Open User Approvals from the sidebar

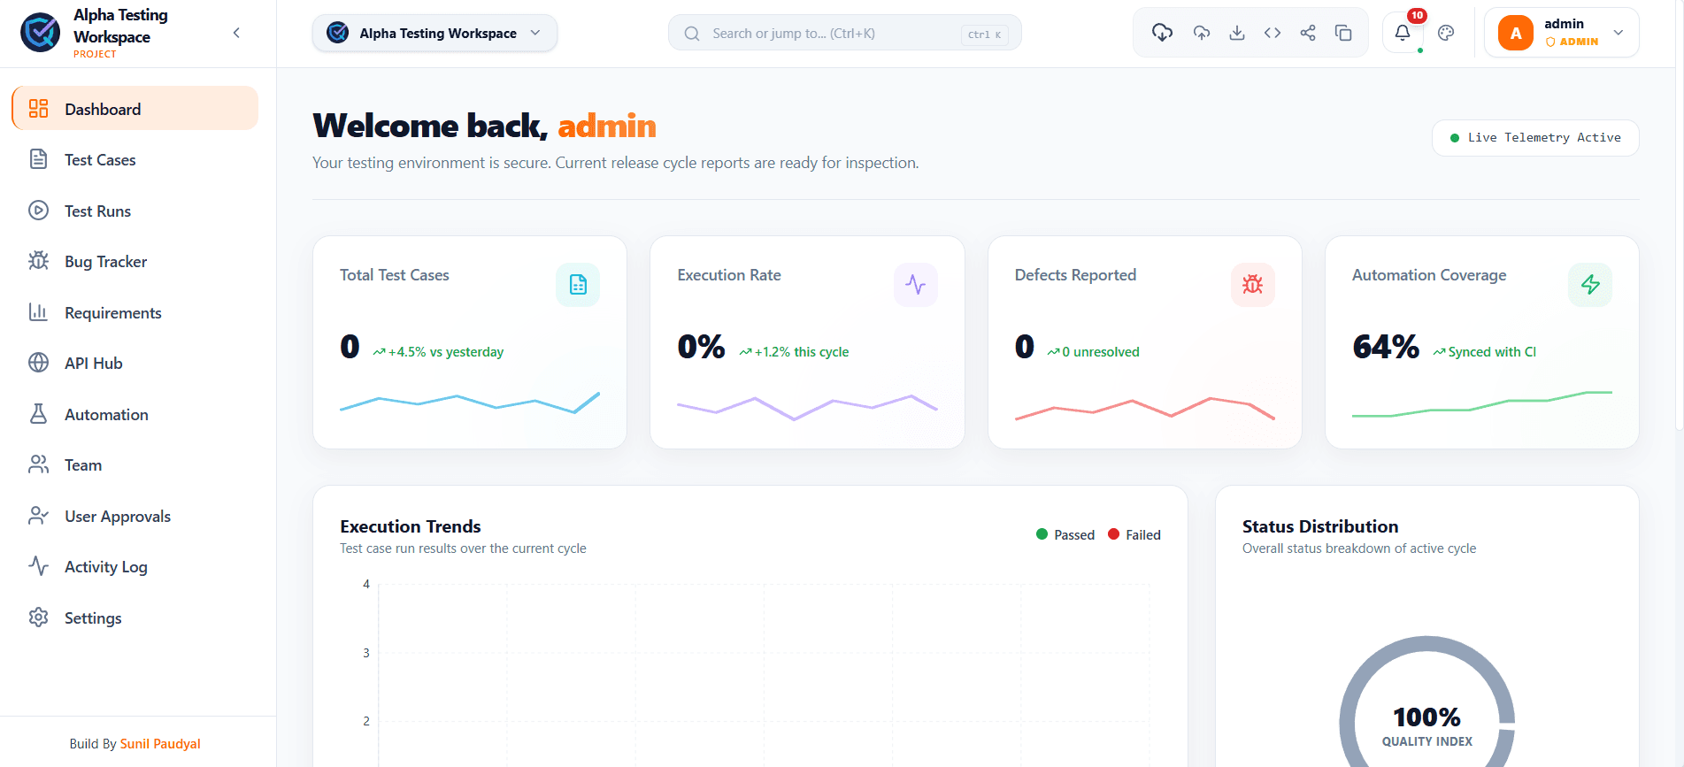[x=135, y=516]
